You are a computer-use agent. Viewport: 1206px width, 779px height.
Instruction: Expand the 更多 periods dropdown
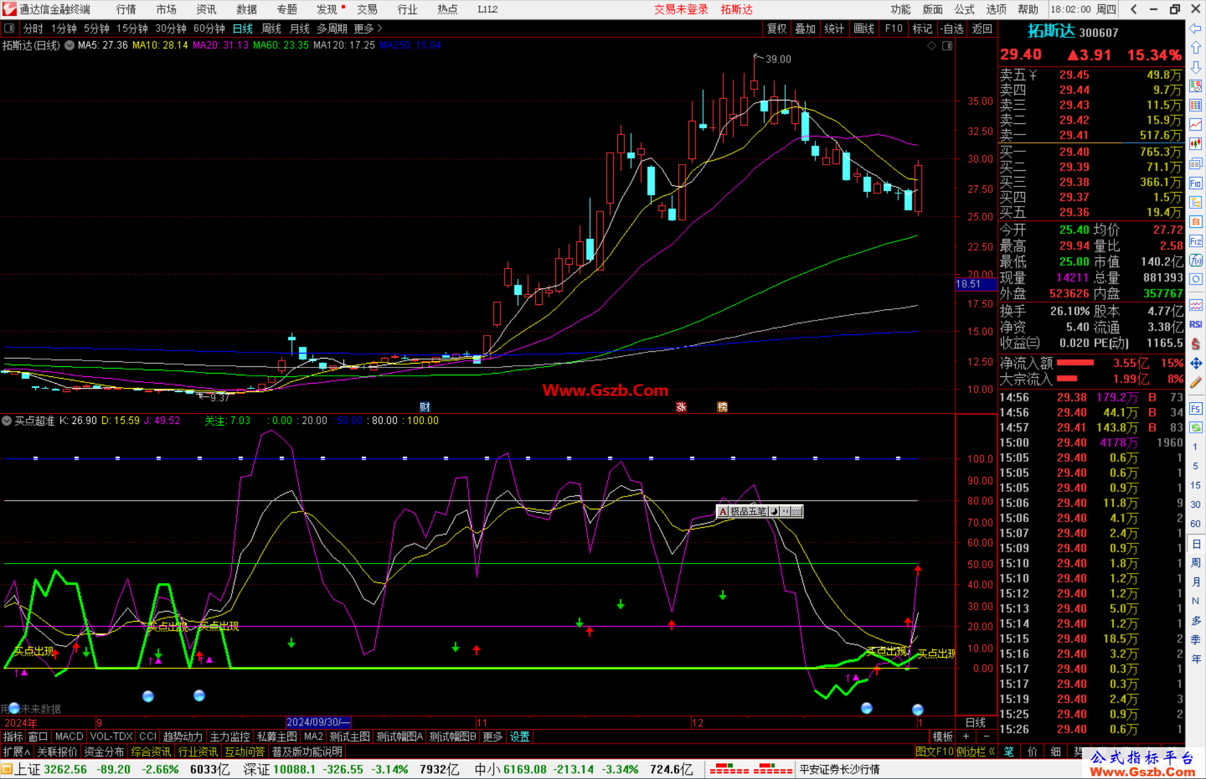point(368,28)
